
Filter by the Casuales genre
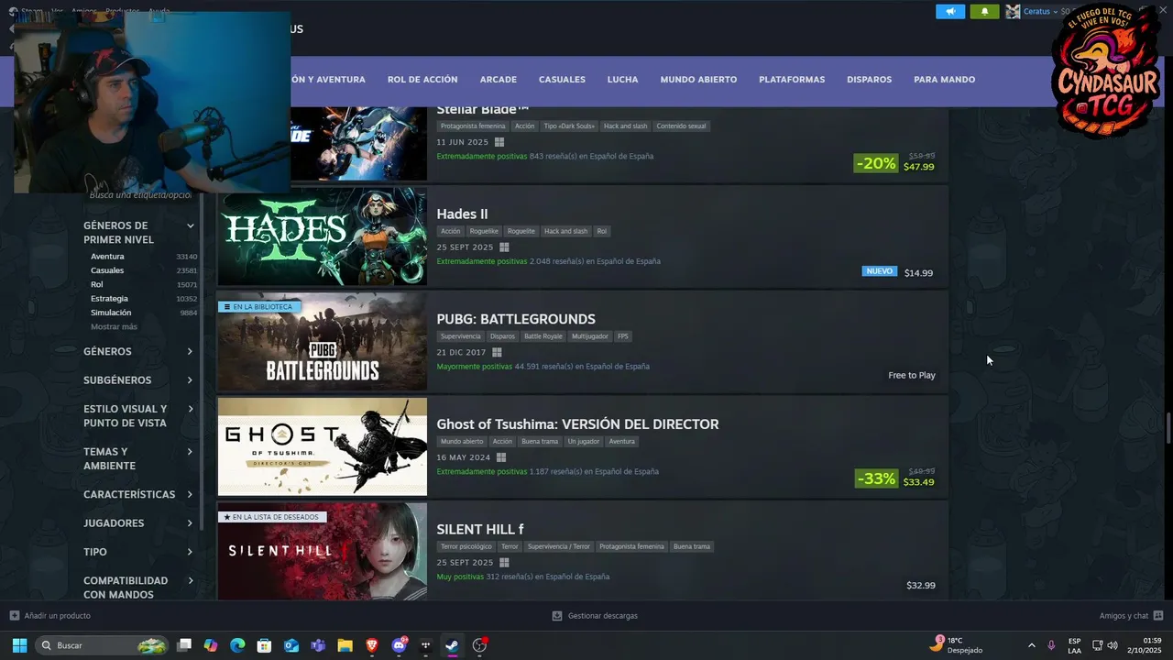[107, 270]
